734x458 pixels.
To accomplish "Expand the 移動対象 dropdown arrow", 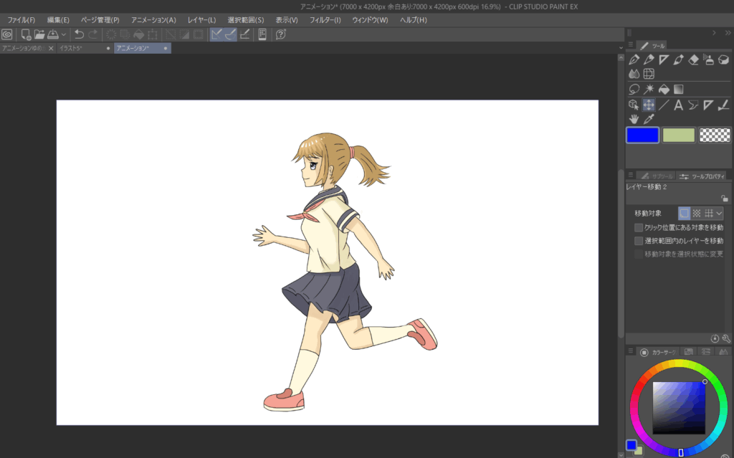I will coord(719,213).
